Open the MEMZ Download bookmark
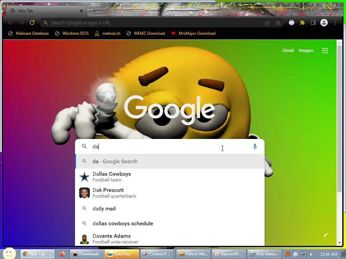Viewport: 346px width, 259px height. coord(146,33)
